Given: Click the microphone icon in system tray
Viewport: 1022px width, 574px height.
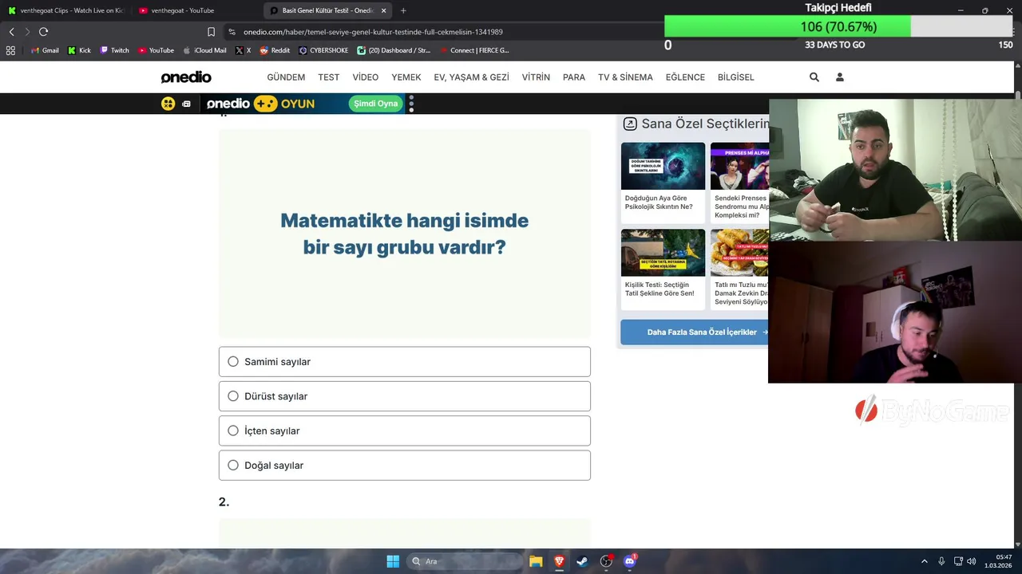Looking at the screenshot, I should click(941, 561).
